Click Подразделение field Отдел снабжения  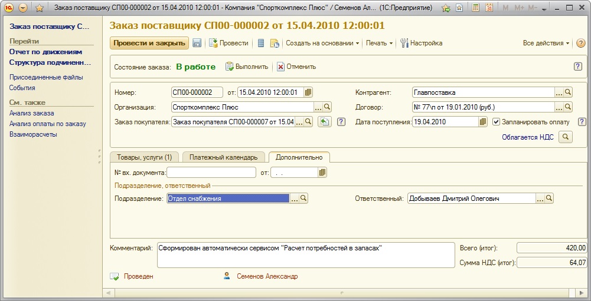(228, 199)
